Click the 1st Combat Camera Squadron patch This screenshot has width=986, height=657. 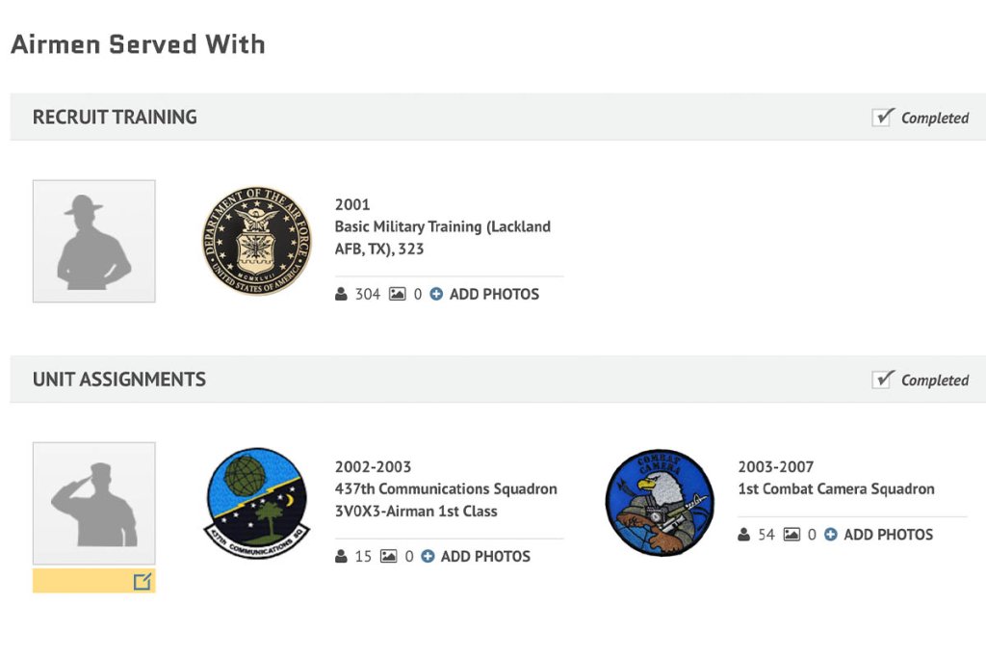click(x=660, y=503)
